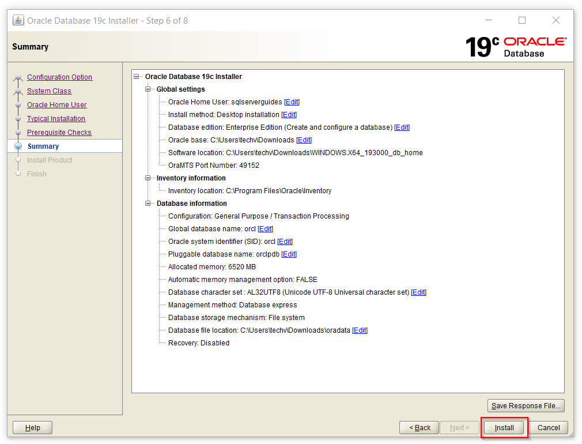Click the Oracle 19c Database logo
Viewport: 582px width, 444px height.
pos(516,47)
